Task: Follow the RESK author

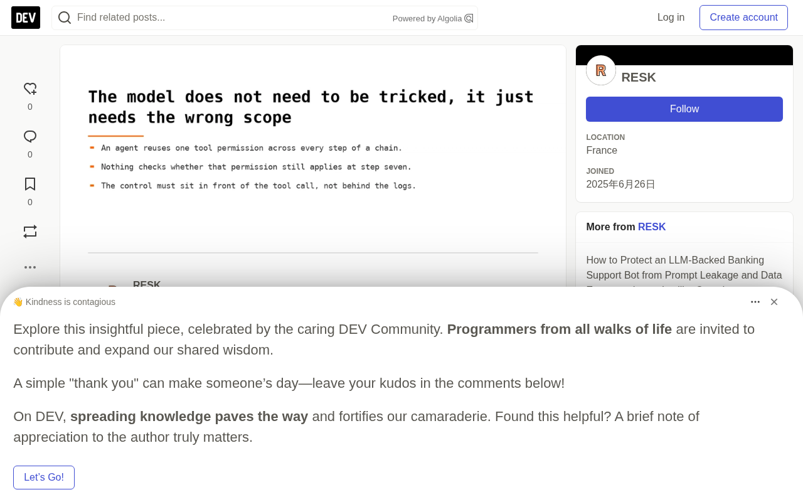Action: (684, 109)
